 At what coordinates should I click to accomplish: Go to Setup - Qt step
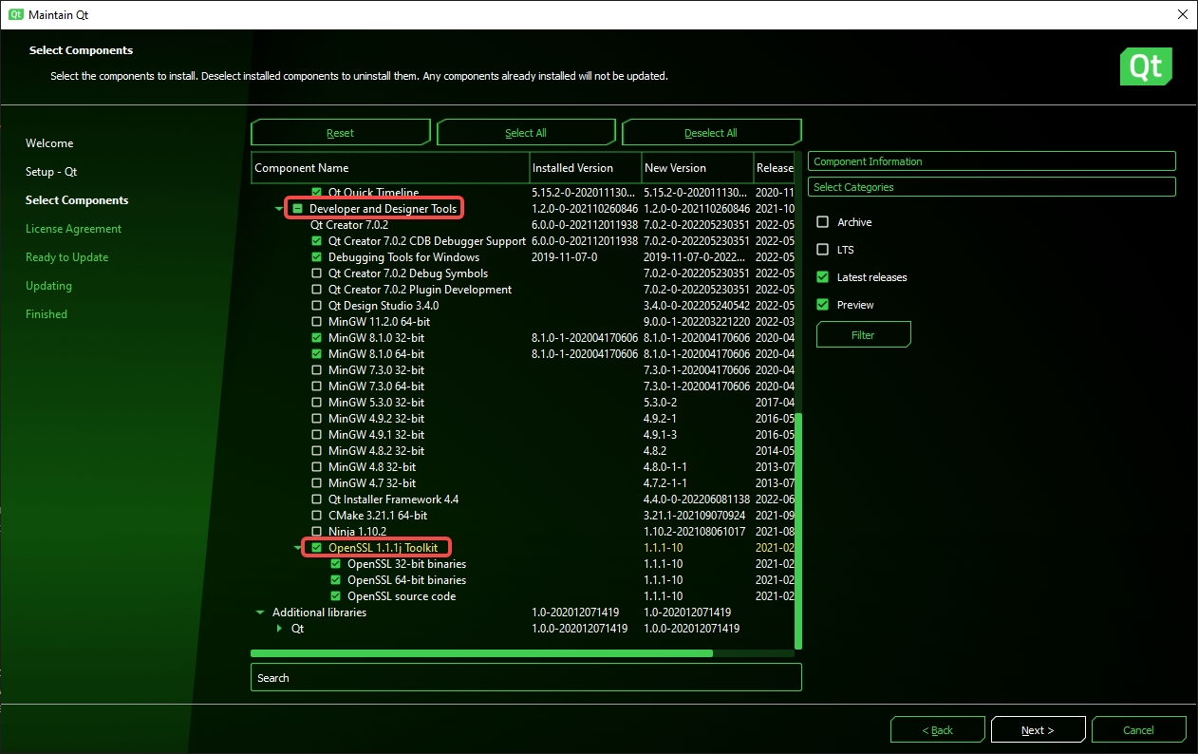(x=51, y=172)
